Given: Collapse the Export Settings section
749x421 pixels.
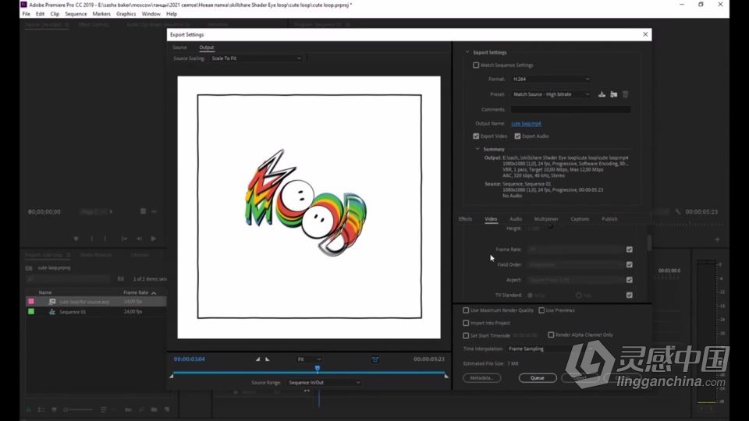Looking at the screenshot, I should click(467, 52).
